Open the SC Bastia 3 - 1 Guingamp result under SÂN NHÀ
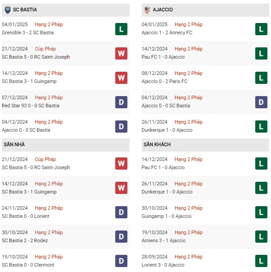 click(29, 192)
